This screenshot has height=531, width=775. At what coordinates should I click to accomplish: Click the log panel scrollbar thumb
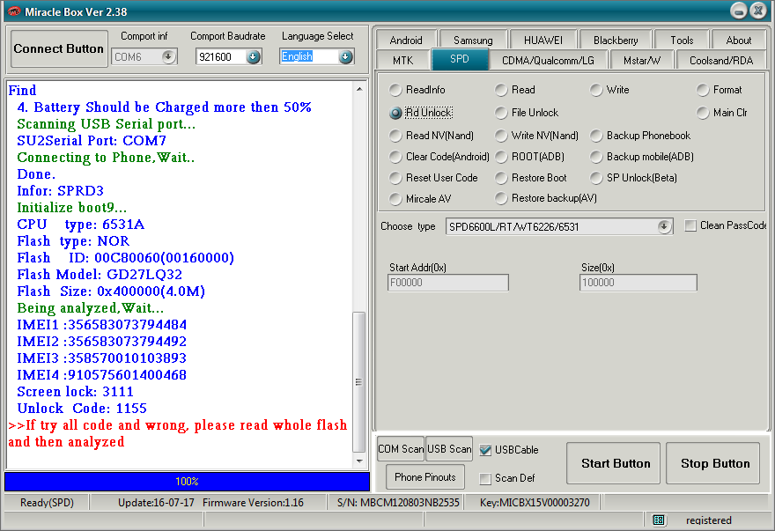coord(359,381)
